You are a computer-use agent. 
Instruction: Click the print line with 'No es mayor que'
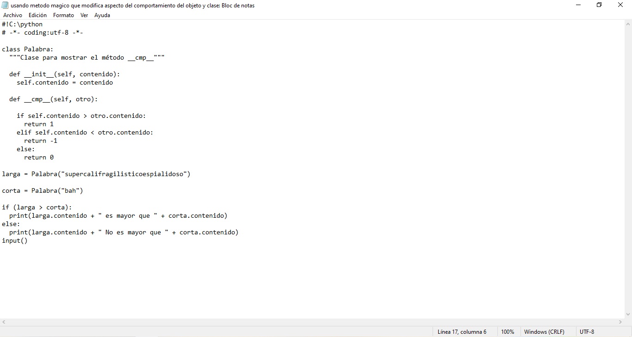(x=124, y=232)
